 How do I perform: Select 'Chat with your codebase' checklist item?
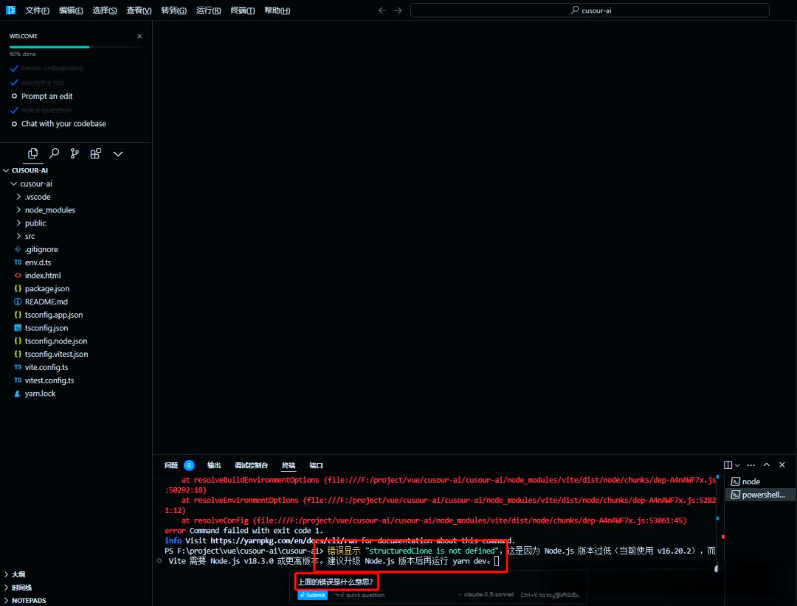click(63, 124)
